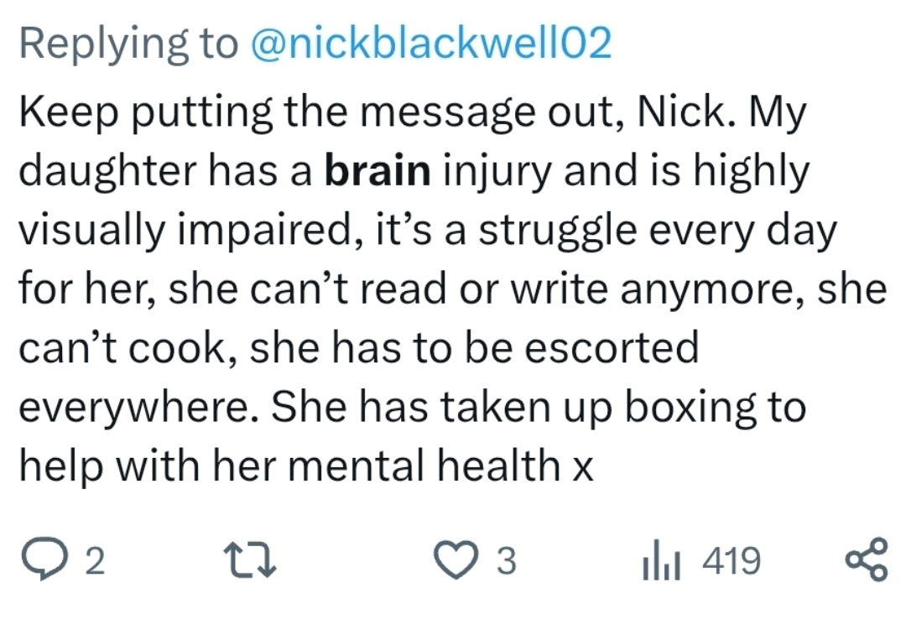Open the @nickblackwell02 profile mention
This screenshot has height=619, width=906.
coord(431,43)
